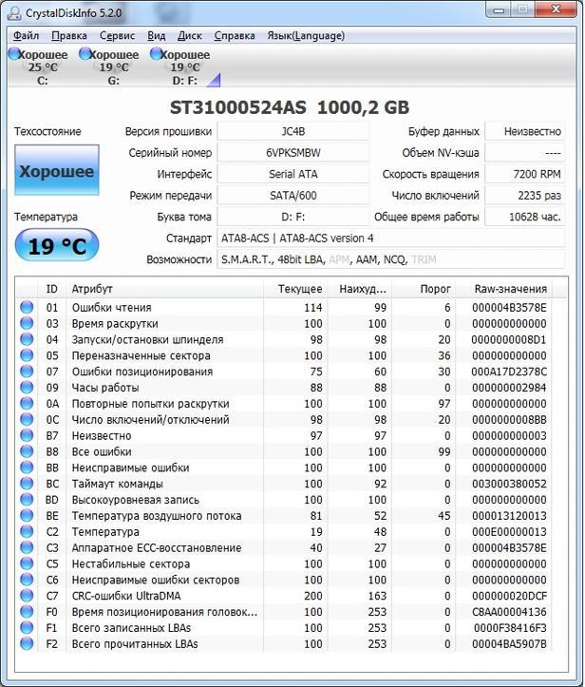Screen dimensions: 585x687
Task: Click status orb of Таймаут команды row
Action: point(27,484)
